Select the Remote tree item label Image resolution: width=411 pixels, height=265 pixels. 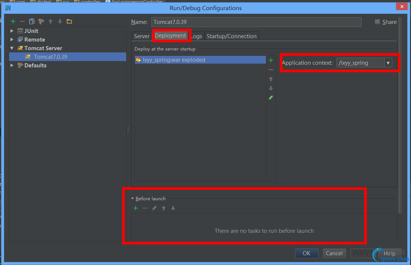coord(34,40)
